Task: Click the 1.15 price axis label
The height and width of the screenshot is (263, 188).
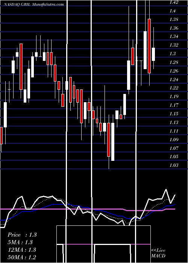Action: click(x=174, y=113)
